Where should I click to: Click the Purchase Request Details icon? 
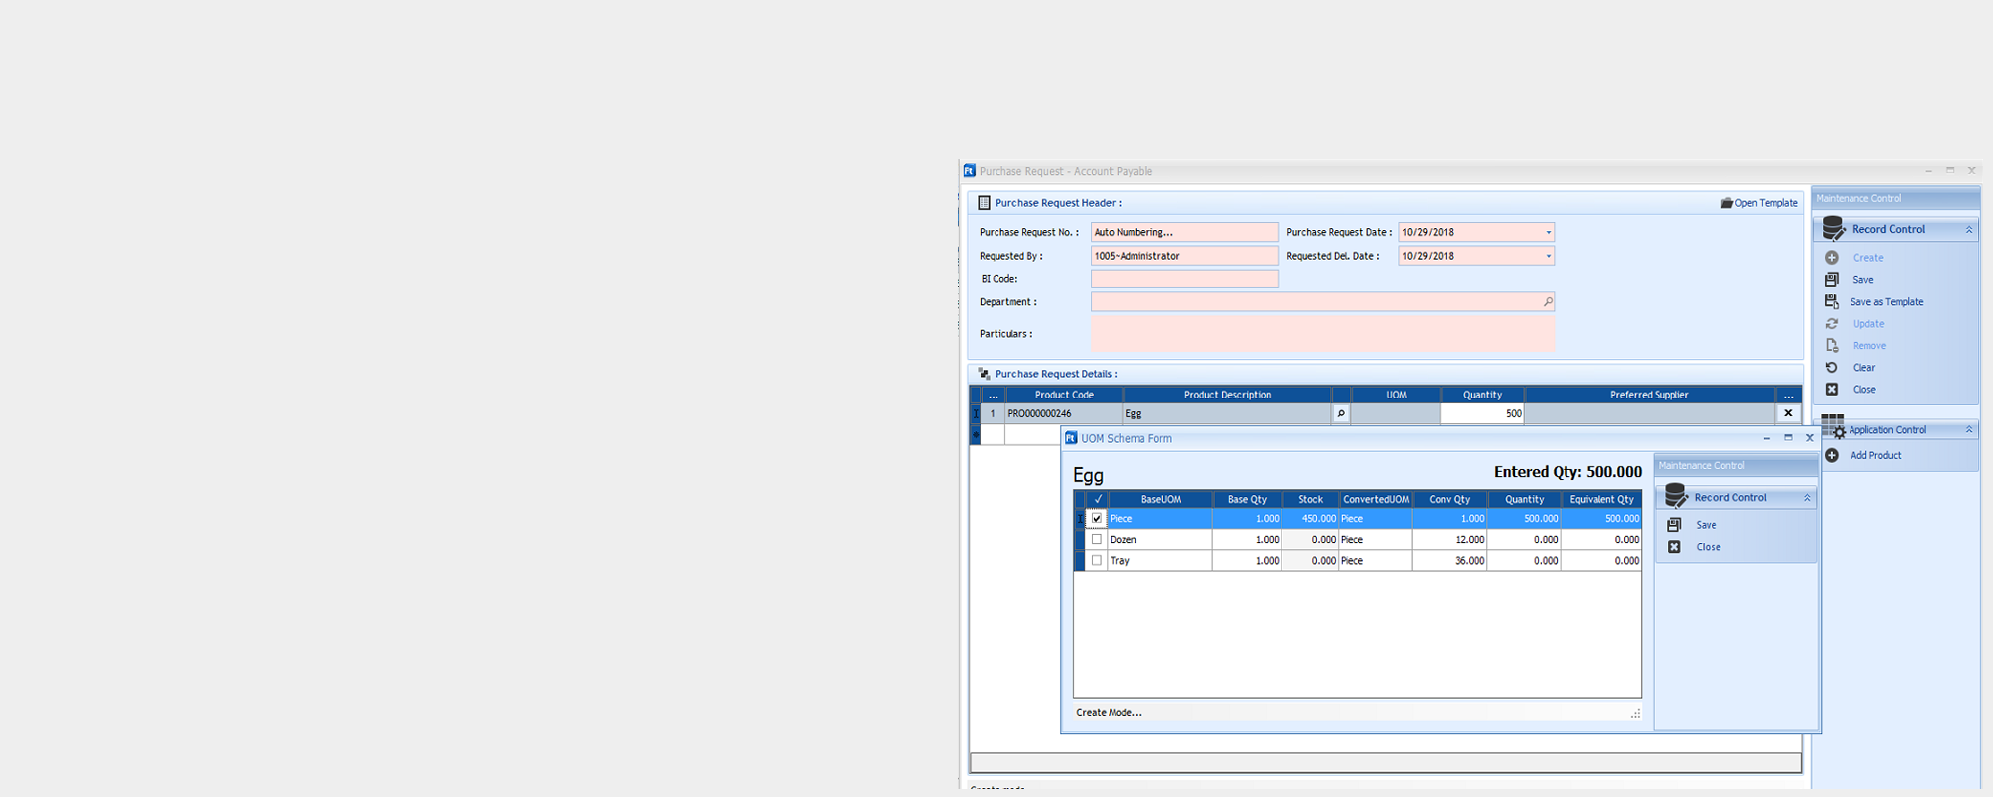pos(984,374)
